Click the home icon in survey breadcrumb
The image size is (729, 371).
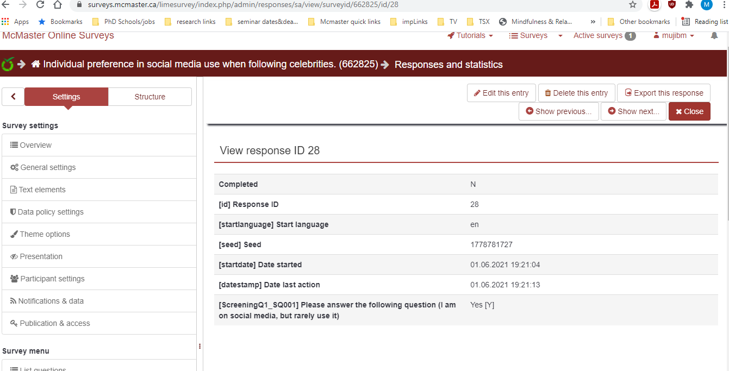pos(36,64)
